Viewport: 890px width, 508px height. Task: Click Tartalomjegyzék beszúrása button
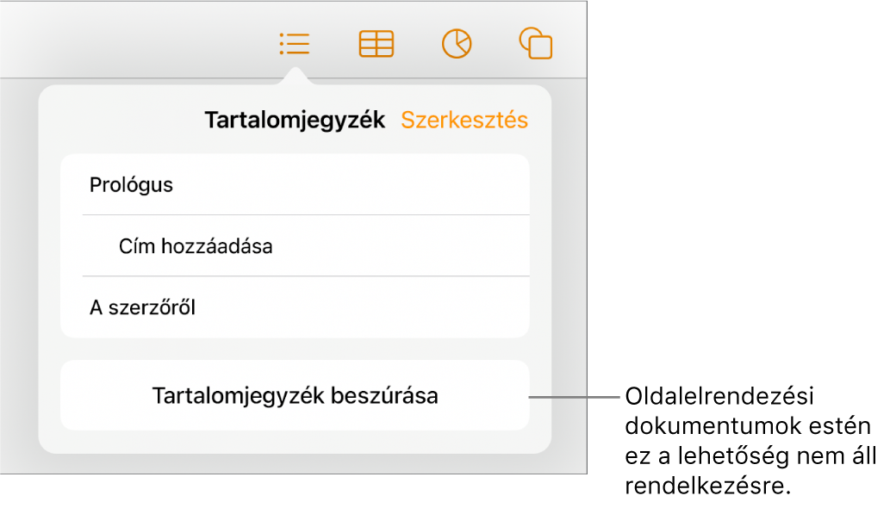tap(295, 396)
